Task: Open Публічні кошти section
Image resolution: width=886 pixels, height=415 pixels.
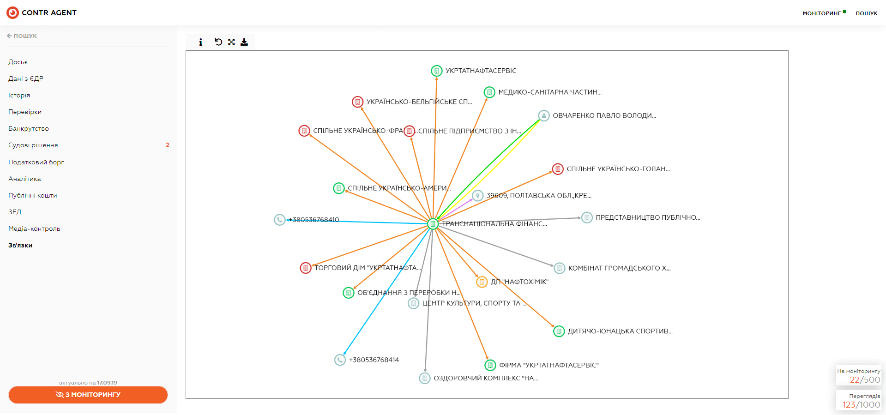Action: tap(33, 195)
